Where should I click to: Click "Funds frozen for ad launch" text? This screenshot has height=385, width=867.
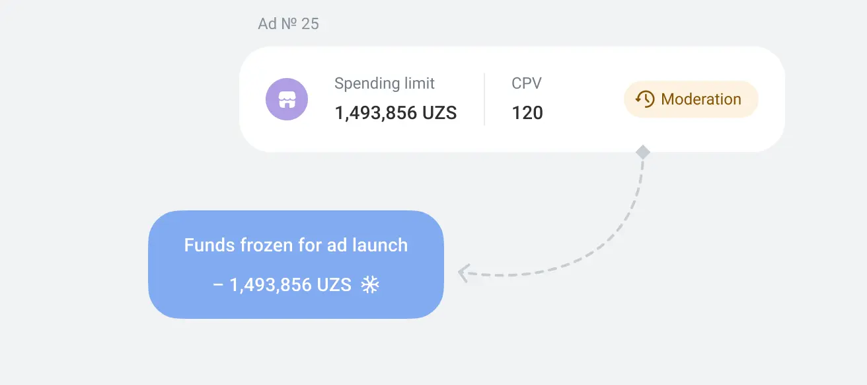point(296,245)
